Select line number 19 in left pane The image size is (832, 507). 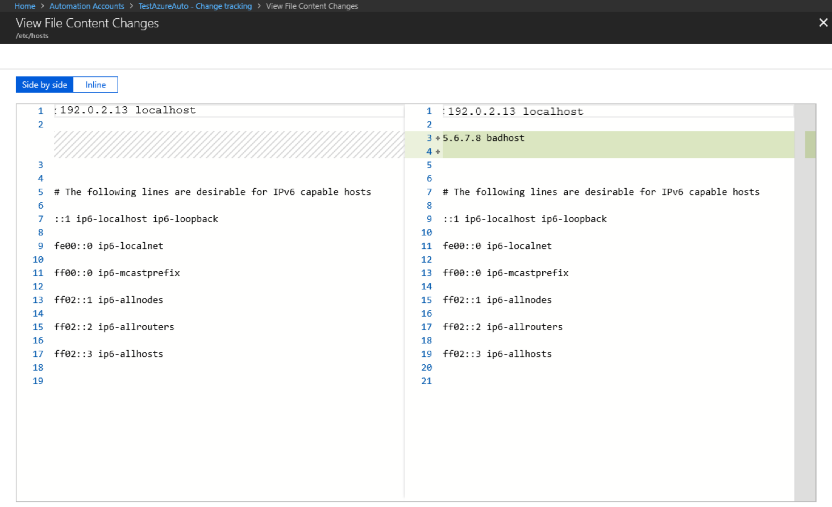[38, 381]
